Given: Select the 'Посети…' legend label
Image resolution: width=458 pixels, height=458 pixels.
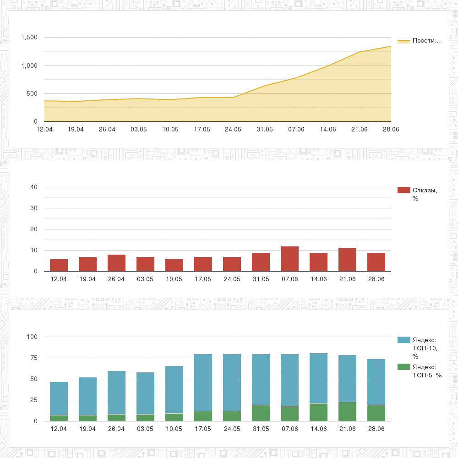Looking at the screenshot, I should point(426,41).
